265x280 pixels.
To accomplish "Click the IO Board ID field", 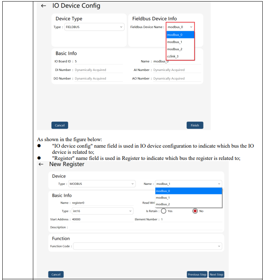I will pyautogui.click(x=98, y=61).
